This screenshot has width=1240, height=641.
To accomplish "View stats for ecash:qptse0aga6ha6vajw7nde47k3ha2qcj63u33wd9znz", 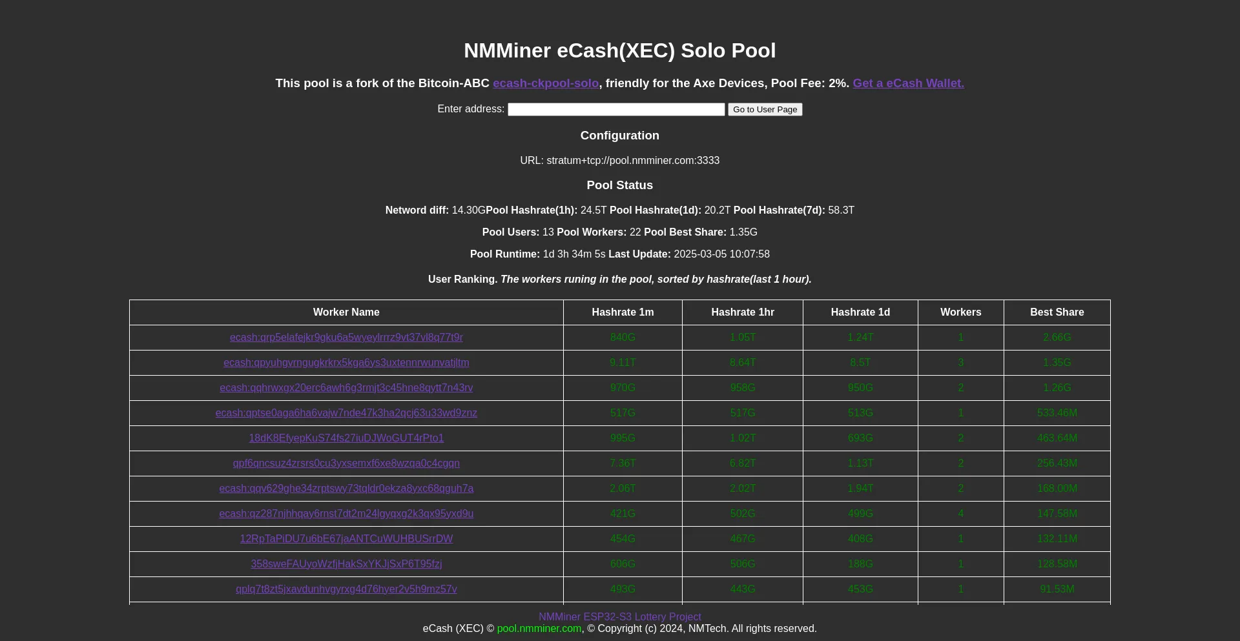I will [346, 413].
